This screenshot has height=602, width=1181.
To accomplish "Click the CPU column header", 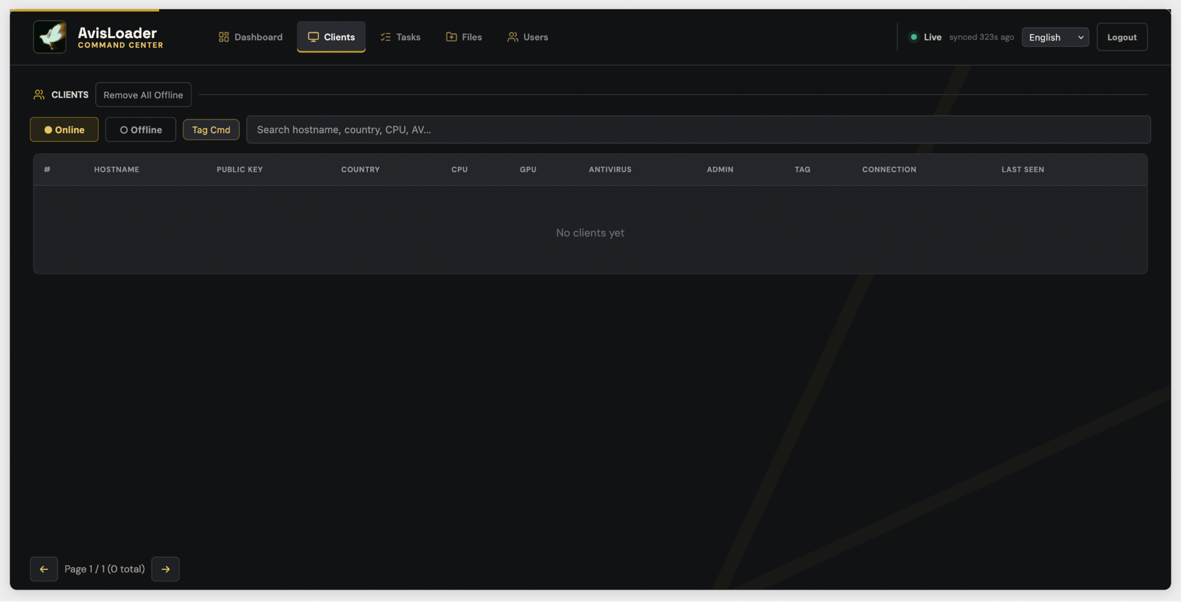I will tap(459, 170).
